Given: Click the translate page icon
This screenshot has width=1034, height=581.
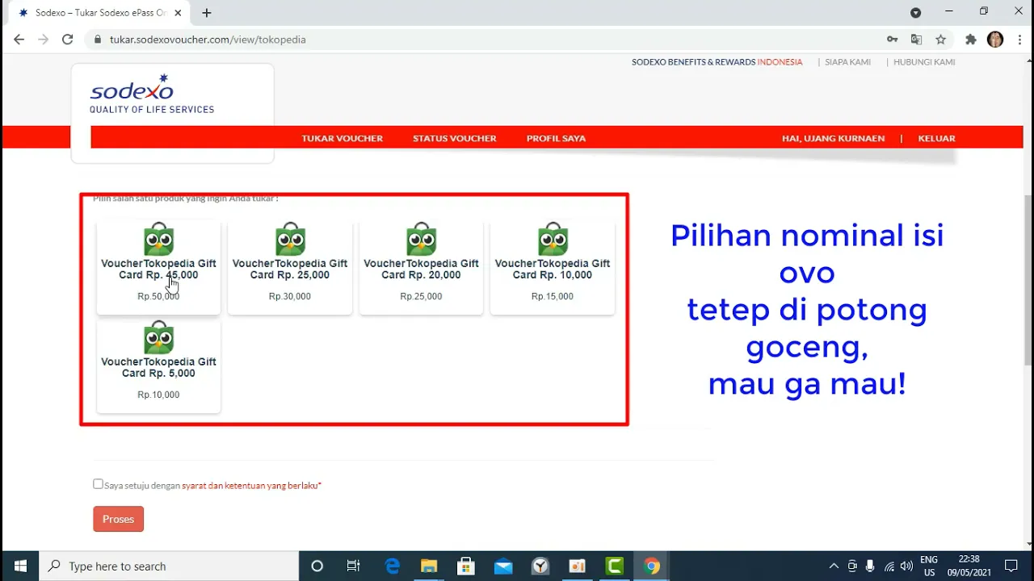Looking at the screenshot, I should [x=916, y=40].
